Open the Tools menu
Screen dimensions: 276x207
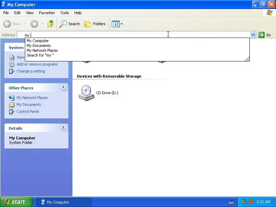tap(65, 13)
